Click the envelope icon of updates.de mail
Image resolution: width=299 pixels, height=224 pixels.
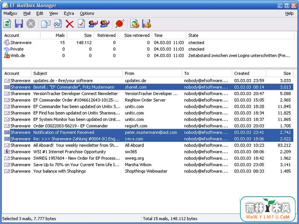tap(7, 80)
